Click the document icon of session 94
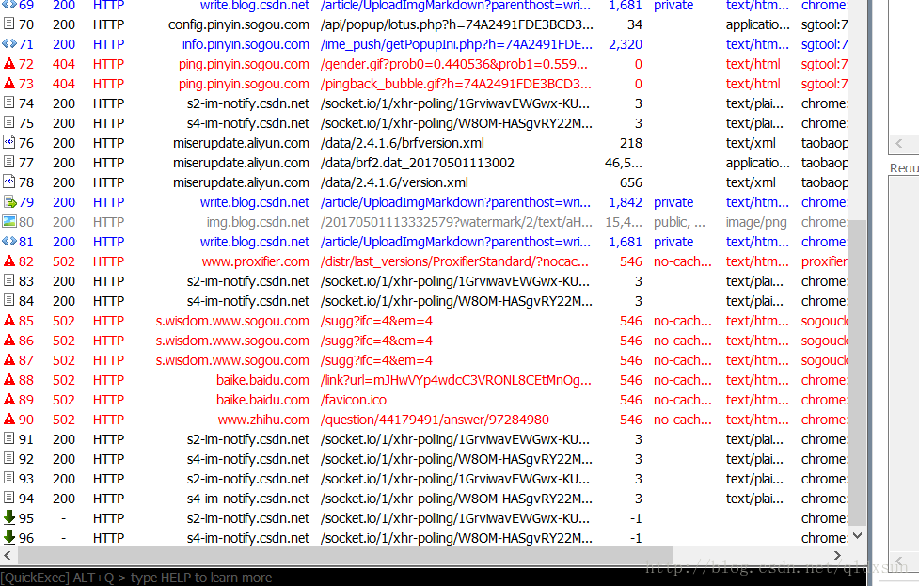Image resolution: width=919 pixels, height=586 pixels. point(8,499)
